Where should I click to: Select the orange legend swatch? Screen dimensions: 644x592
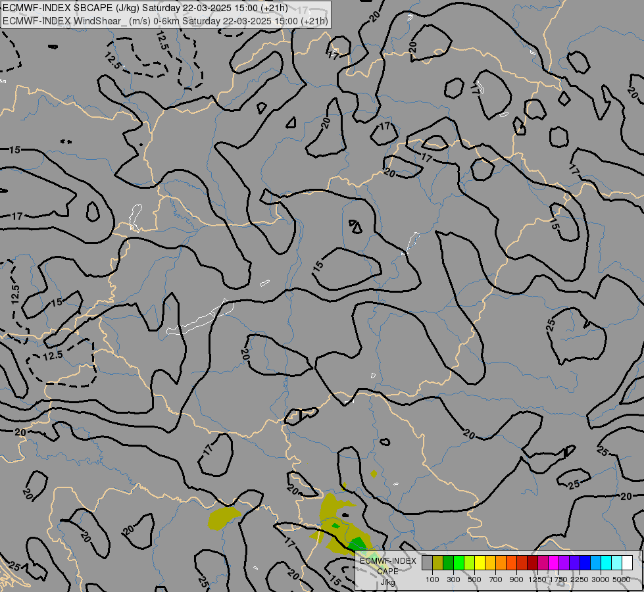click(501, 563)
